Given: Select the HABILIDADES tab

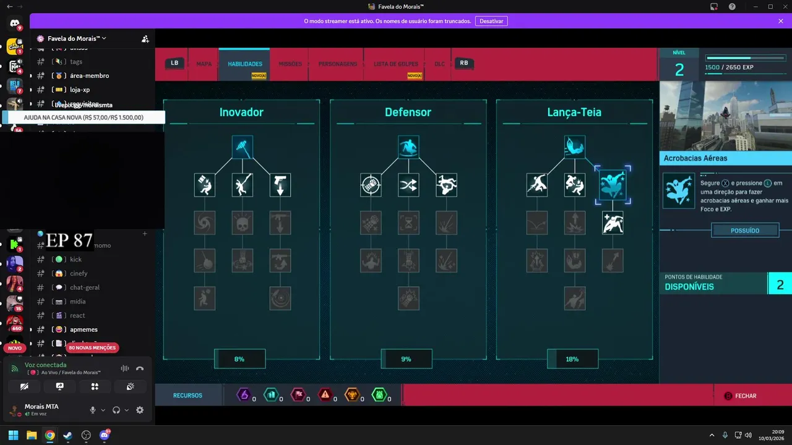Looking at the screenshot, I should tap(245, 64).
